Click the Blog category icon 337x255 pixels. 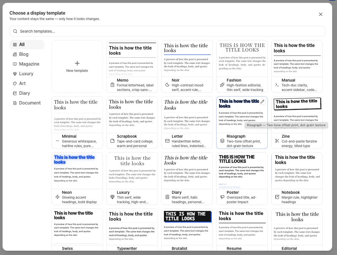coord(15,54)
